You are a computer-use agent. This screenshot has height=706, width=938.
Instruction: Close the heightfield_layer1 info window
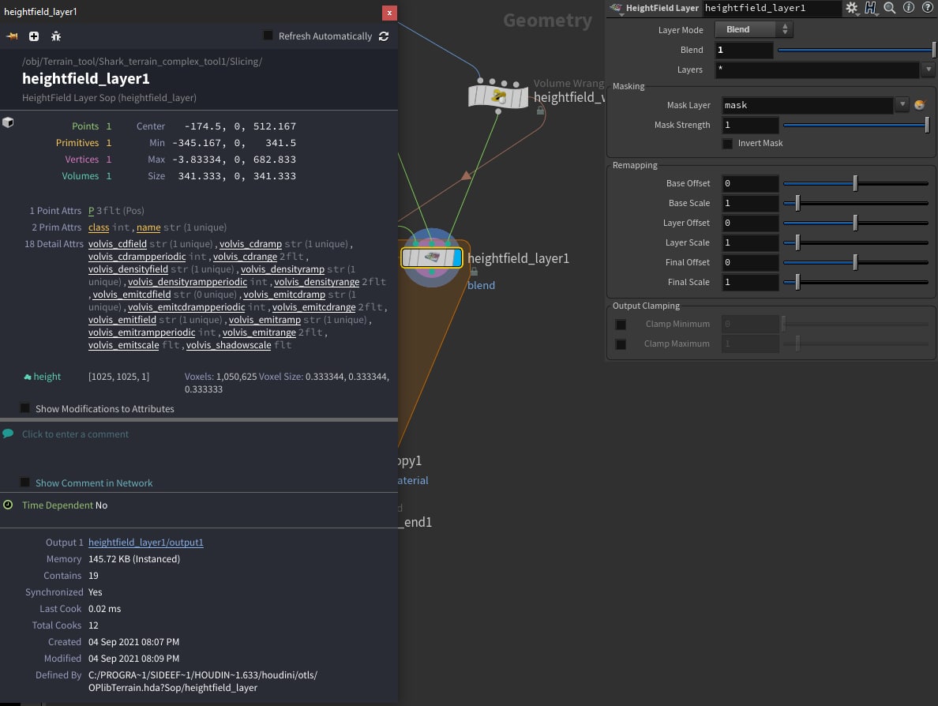[389, 13]
